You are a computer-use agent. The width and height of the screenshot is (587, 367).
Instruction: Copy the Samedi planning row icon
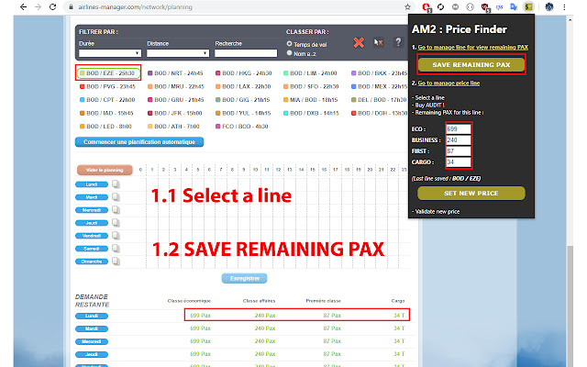click(116, 249)
